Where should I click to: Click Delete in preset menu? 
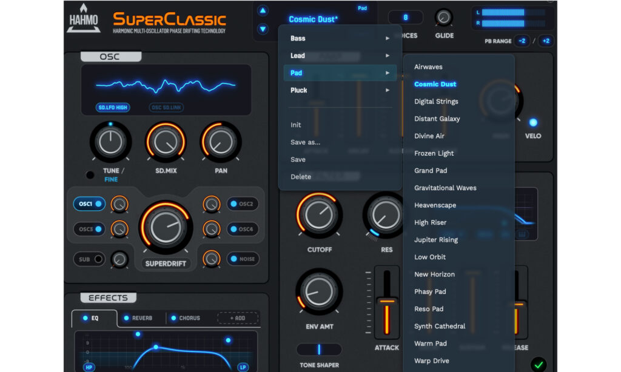(301, 177)
